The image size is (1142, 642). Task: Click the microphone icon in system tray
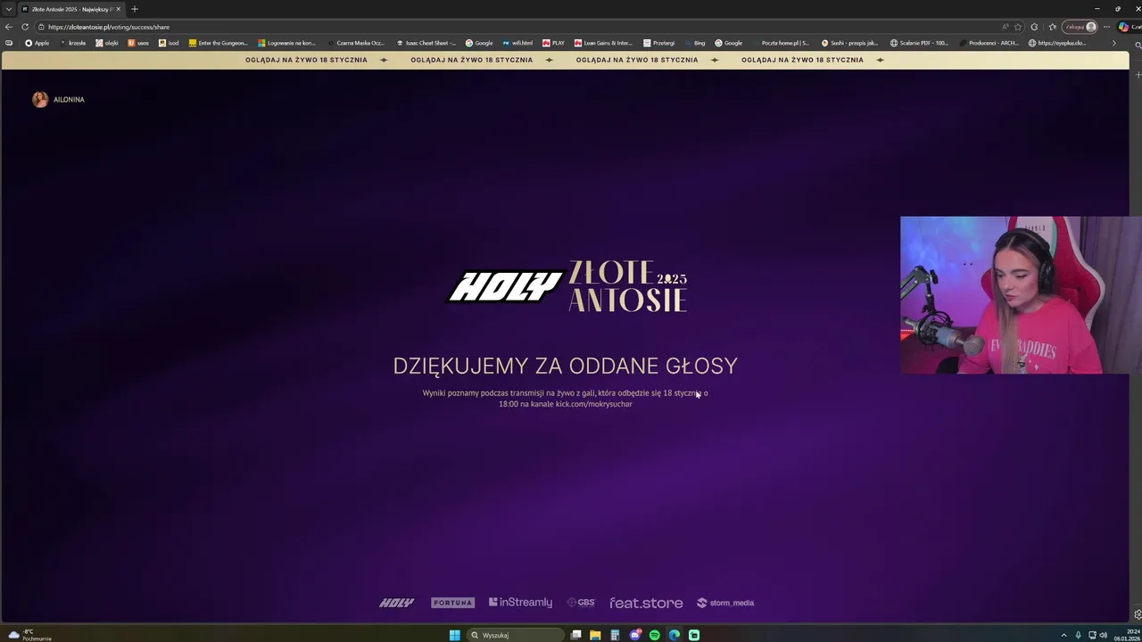coord(1078,635)
